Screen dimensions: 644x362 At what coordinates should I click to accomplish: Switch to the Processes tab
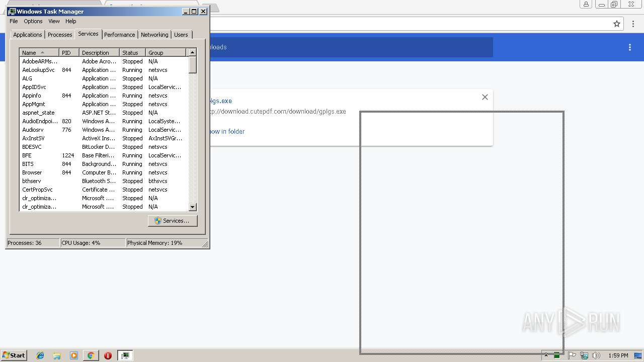point(60,35)
